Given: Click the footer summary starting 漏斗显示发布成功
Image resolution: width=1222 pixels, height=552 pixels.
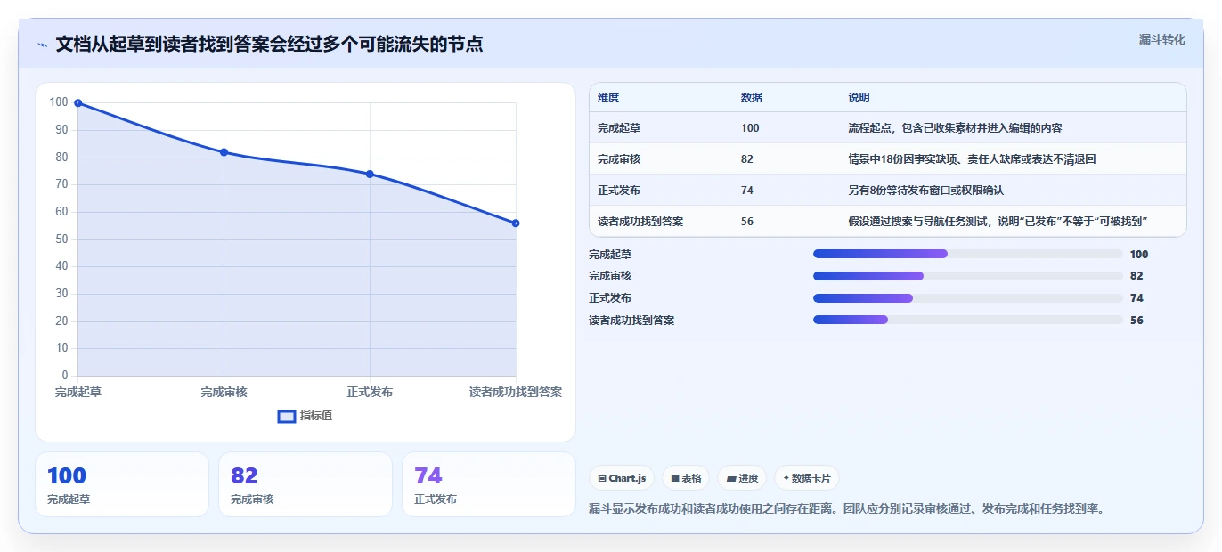Looking at the screenshot, I should [847, 509].
